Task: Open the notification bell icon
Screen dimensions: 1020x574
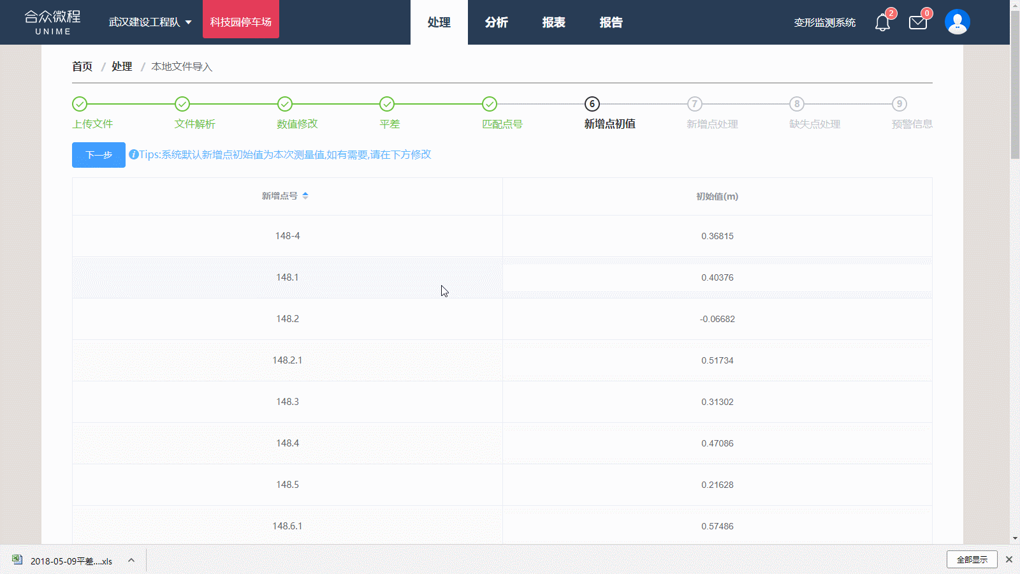Action: (x=882, y=23)
